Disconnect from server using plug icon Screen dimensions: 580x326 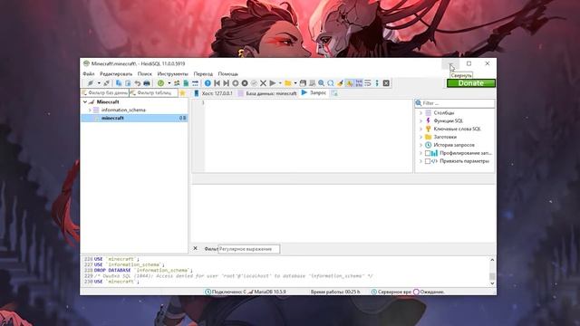click(107, 83)
